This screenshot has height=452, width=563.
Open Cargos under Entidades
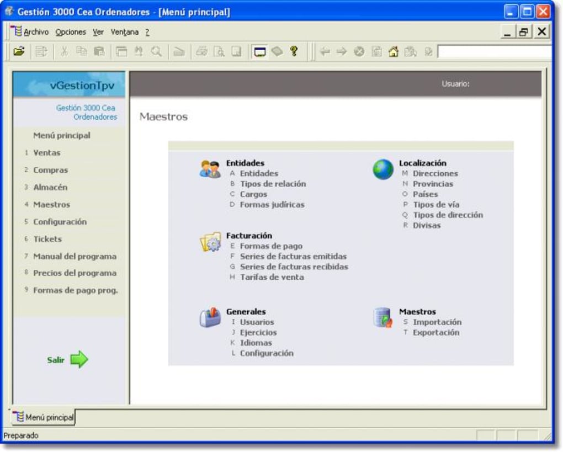253,194
